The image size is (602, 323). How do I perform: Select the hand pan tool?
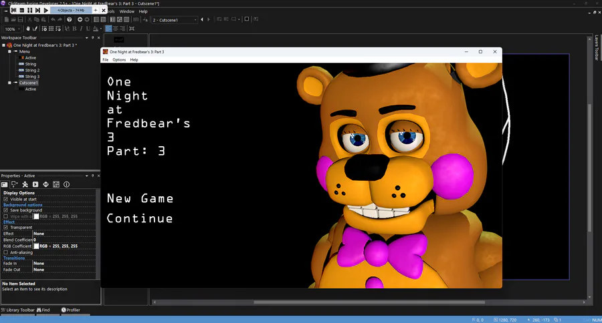pos(27,29)
